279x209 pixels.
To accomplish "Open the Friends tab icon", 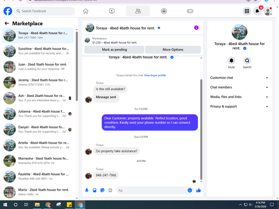I will point(138,11).
